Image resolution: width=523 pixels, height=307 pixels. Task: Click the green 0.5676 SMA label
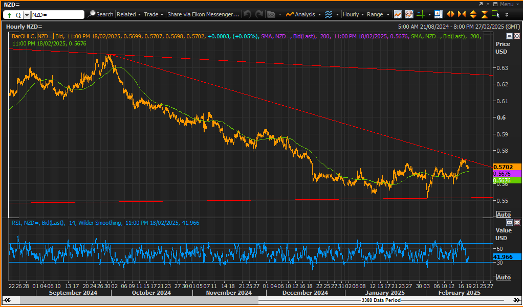coord(507,180)
